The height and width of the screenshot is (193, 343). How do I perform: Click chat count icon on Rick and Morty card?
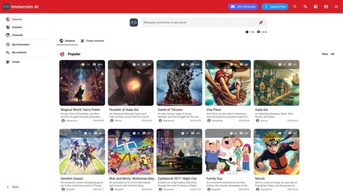point(144,133)
